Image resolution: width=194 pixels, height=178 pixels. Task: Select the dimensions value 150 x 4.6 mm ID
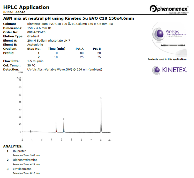[x=39, y=28]
